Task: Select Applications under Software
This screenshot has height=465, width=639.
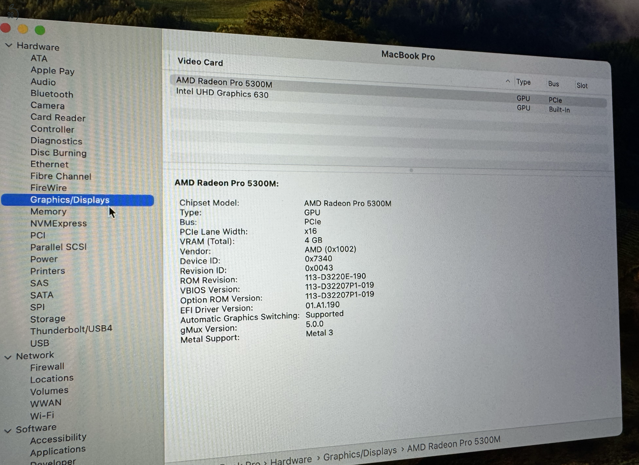Action: point(58,451)
